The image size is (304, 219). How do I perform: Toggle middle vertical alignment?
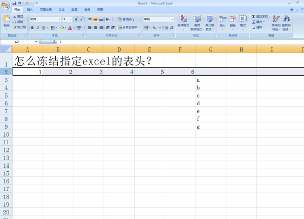tap(95, 19)
